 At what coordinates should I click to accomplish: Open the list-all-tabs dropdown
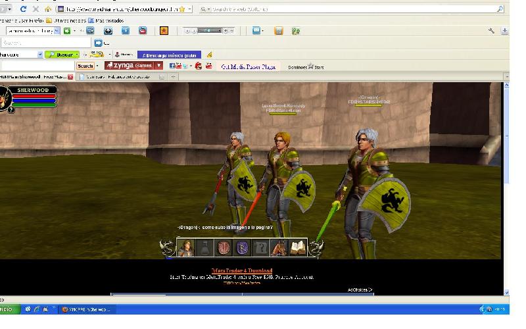tap(506, 77)
